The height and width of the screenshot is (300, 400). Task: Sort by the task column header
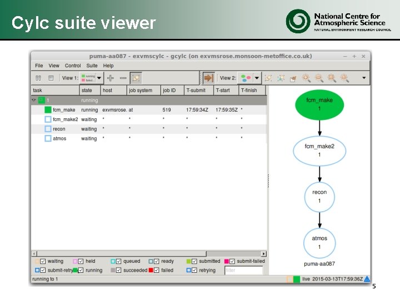pyautogui.click(x=55, y=91)
